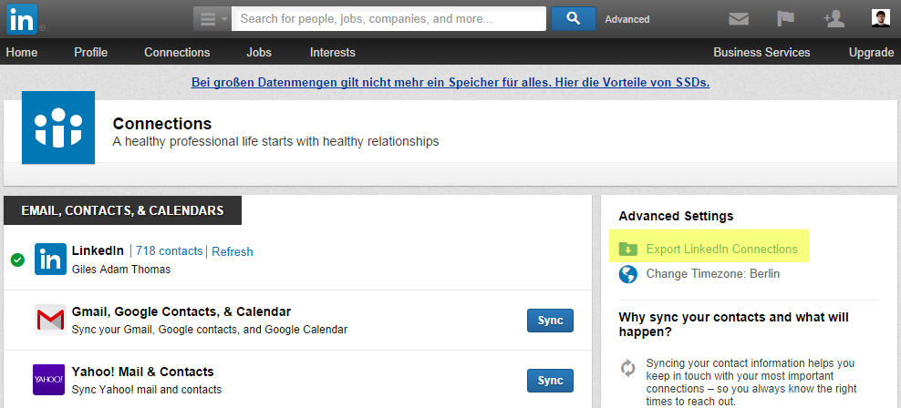Sync Gmail and Google Contacts
This screenshot has width=901, height=408.
550,321
